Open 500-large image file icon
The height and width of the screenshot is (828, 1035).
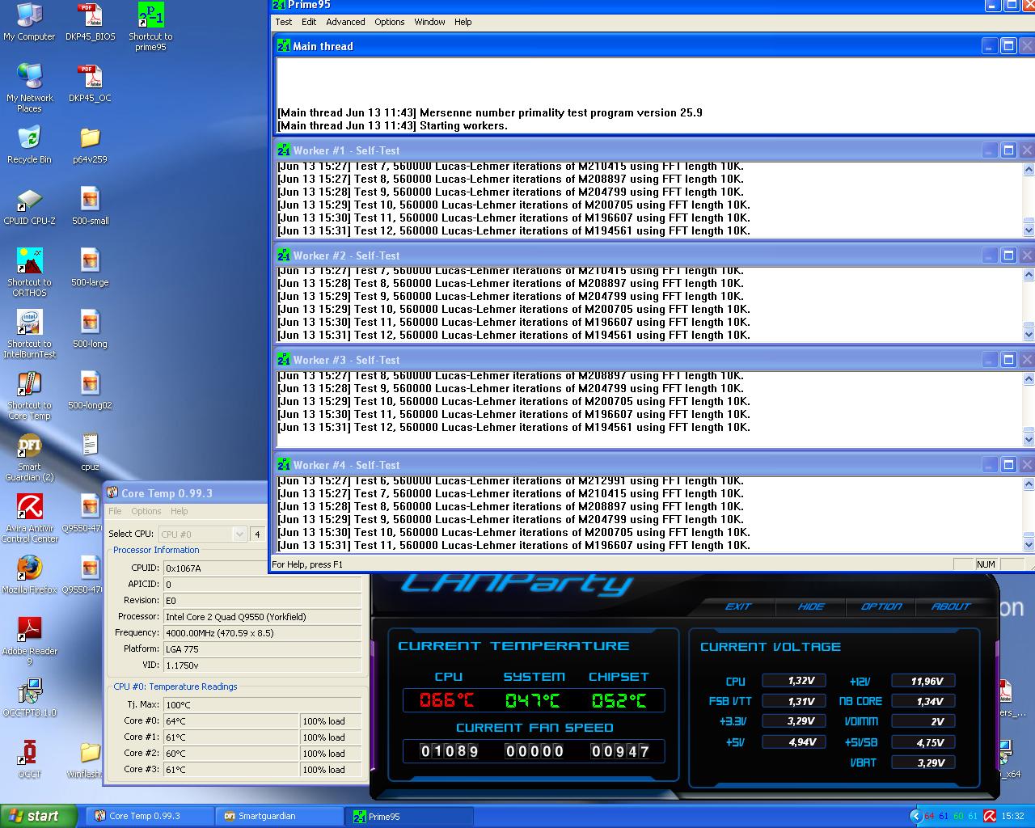[x=90, y=268]
